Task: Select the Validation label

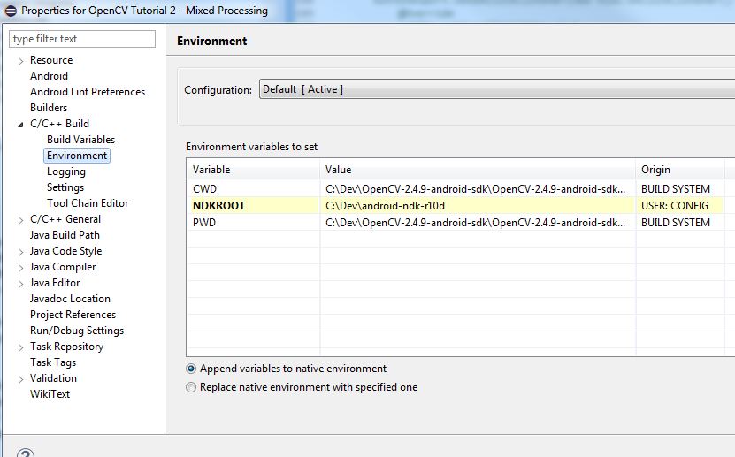Action: point(53,378)
